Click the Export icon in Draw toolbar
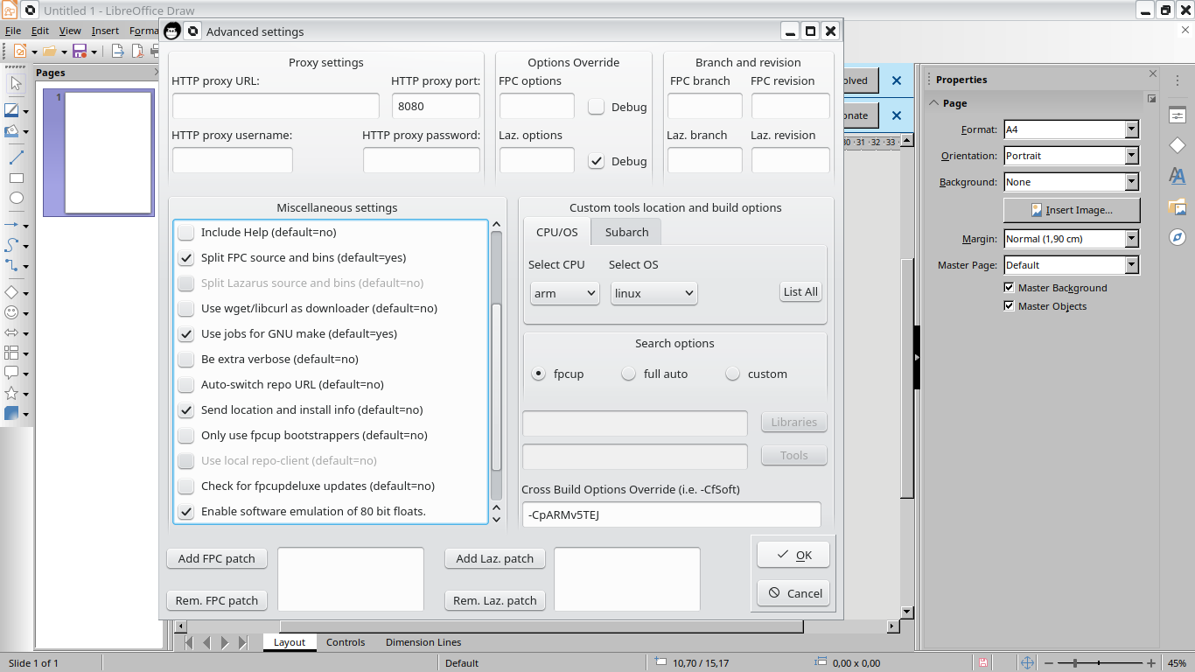 (118, 51)
